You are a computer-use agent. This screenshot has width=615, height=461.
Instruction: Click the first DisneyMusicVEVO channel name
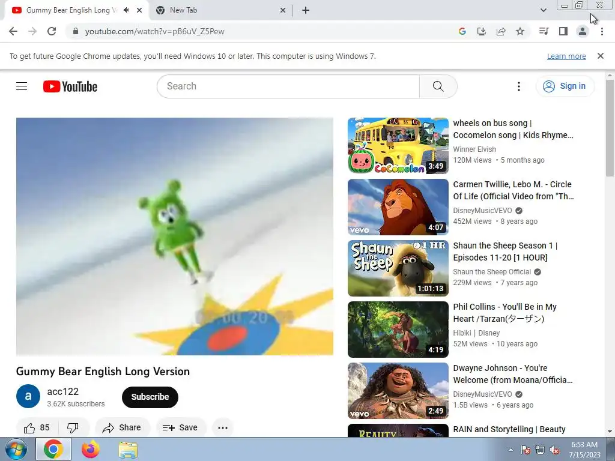click(482, 211)
